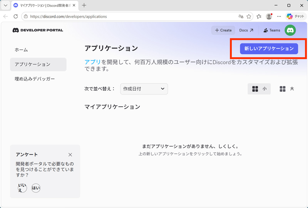Open the green Discord user avatar
308x208 pixels.
click(x=290, y=30)
